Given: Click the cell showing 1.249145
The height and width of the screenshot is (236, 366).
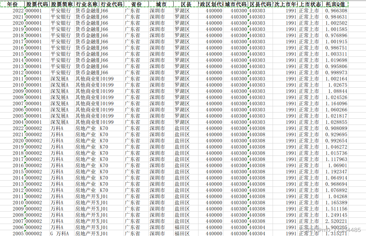Looking at the screenshot, I should pyautogui.click(x=335, y=215).
